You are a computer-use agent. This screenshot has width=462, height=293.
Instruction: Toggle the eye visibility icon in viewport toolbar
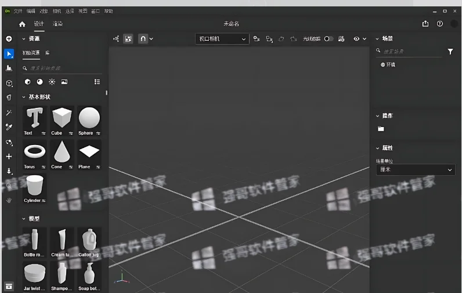pos(356,38)
